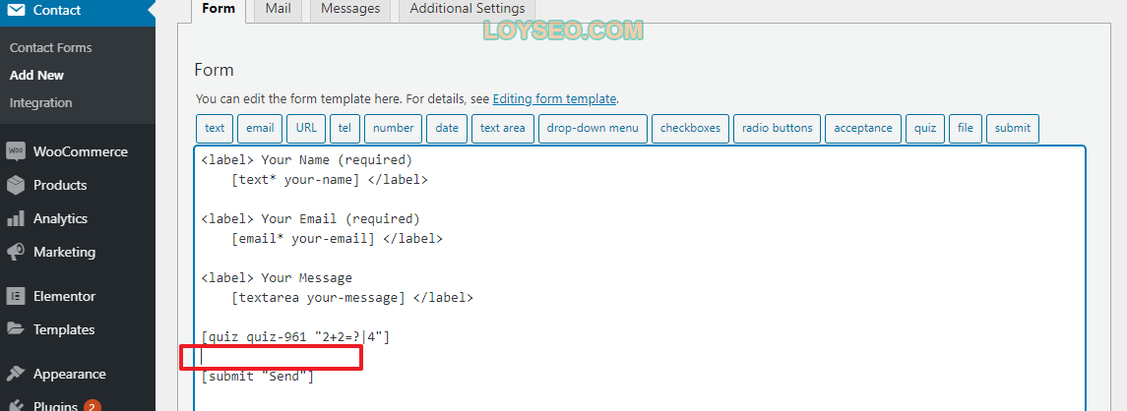Follow the Editing form template link
Image resolution: width=1127 pixels, height=411 pixels.
click(x=555, y=98)
